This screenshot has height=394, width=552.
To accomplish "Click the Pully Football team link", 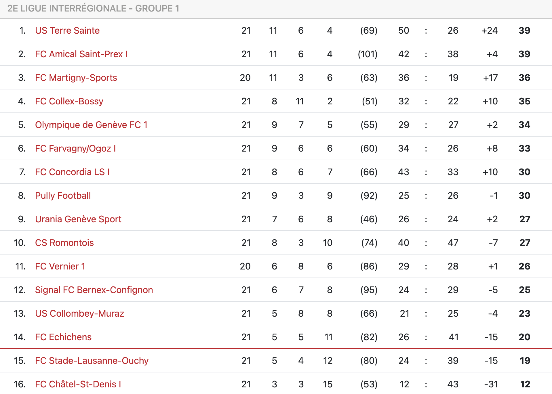I will point(63,196).
